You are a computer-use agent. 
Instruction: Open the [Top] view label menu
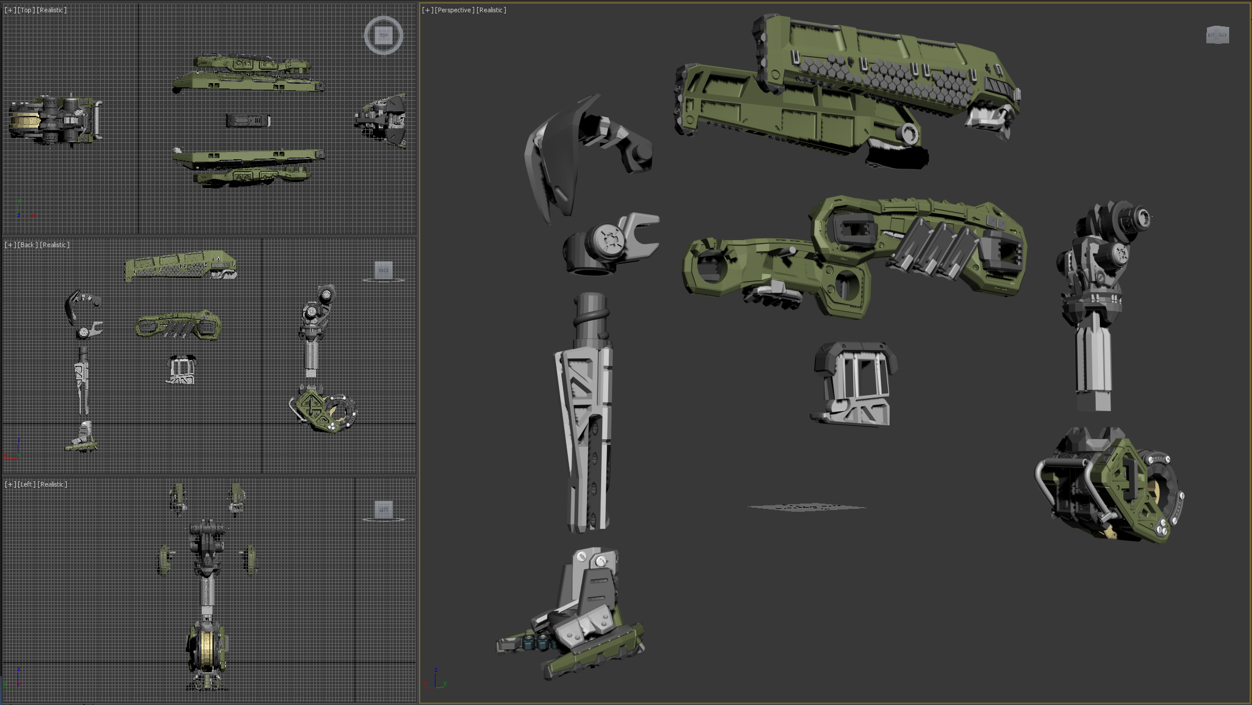point(26,10)
